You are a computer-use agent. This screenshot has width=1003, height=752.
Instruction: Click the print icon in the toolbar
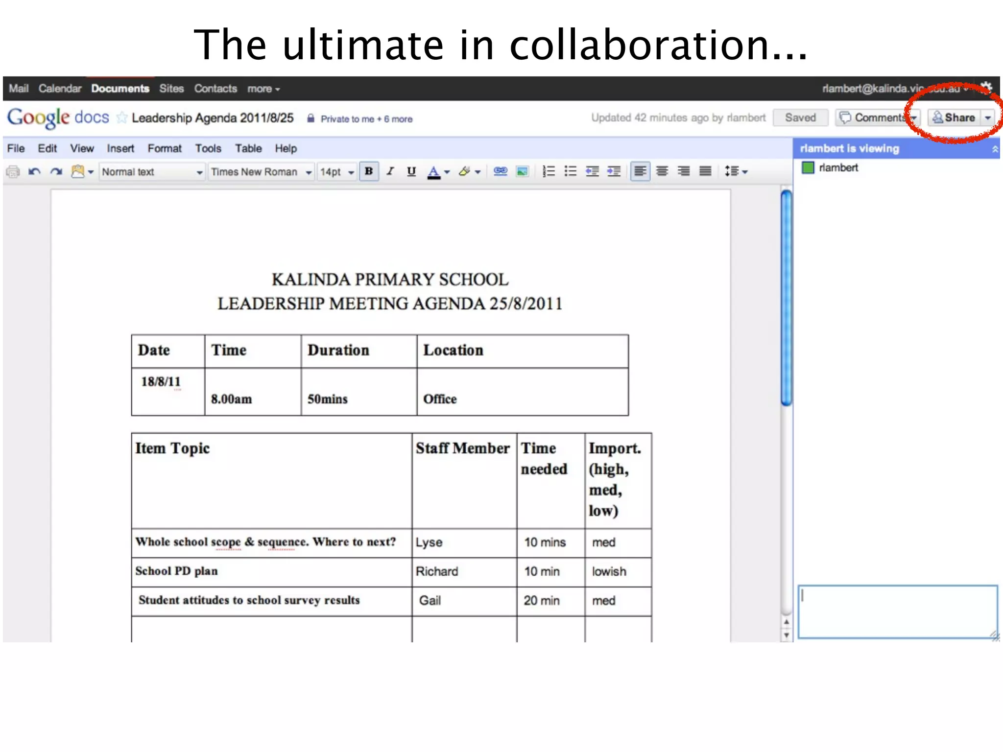click(x=13, y=172)
